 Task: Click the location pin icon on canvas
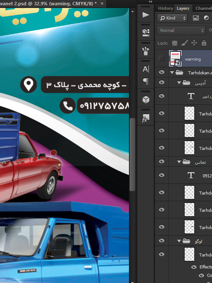click(x=28, y=84)
